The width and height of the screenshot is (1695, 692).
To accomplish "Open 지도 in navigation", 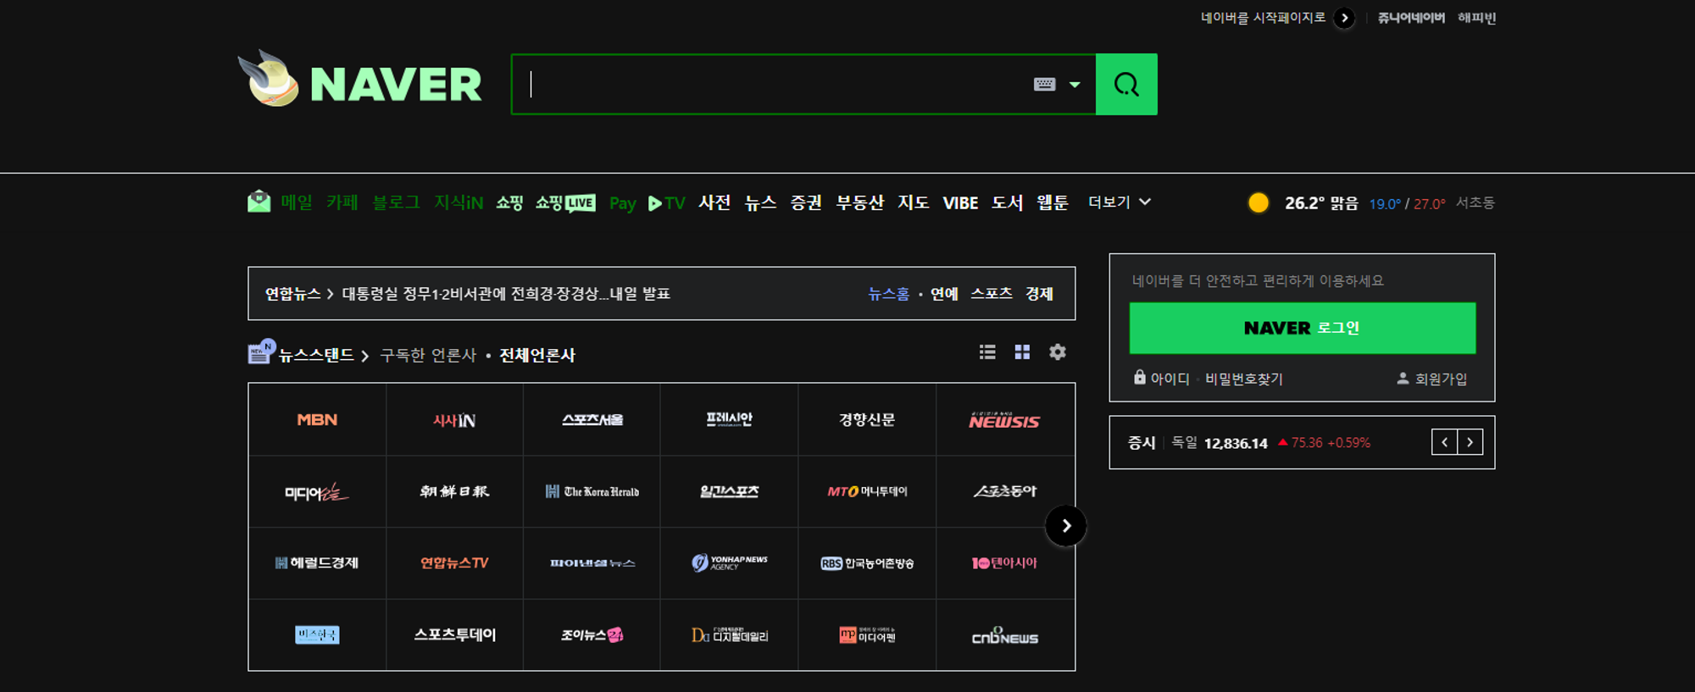I will (914, 202).
